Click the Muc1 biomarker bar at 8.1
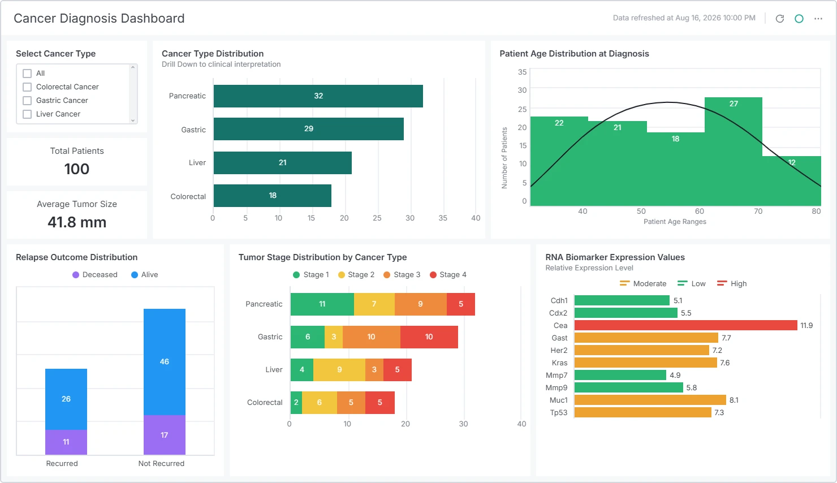The height and width of the screenshot is (483, 837). click(x=650, y=400)
